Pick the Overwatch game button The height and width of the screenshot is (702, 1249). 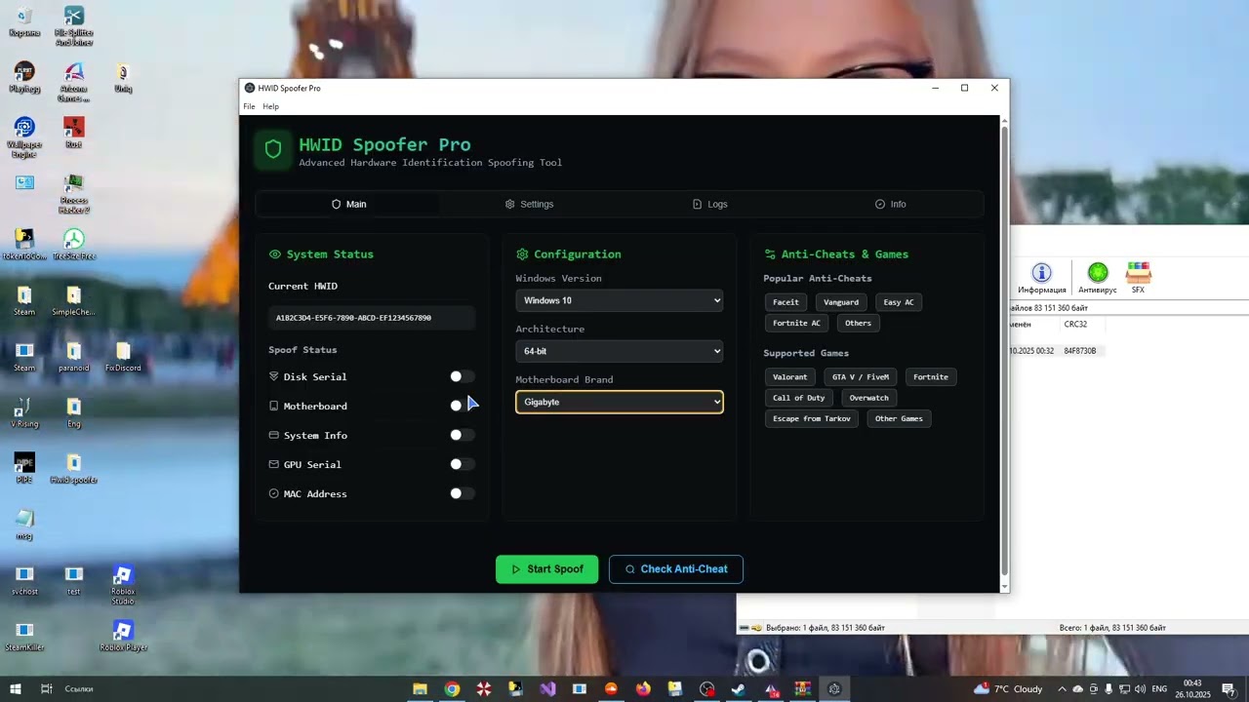868,398
